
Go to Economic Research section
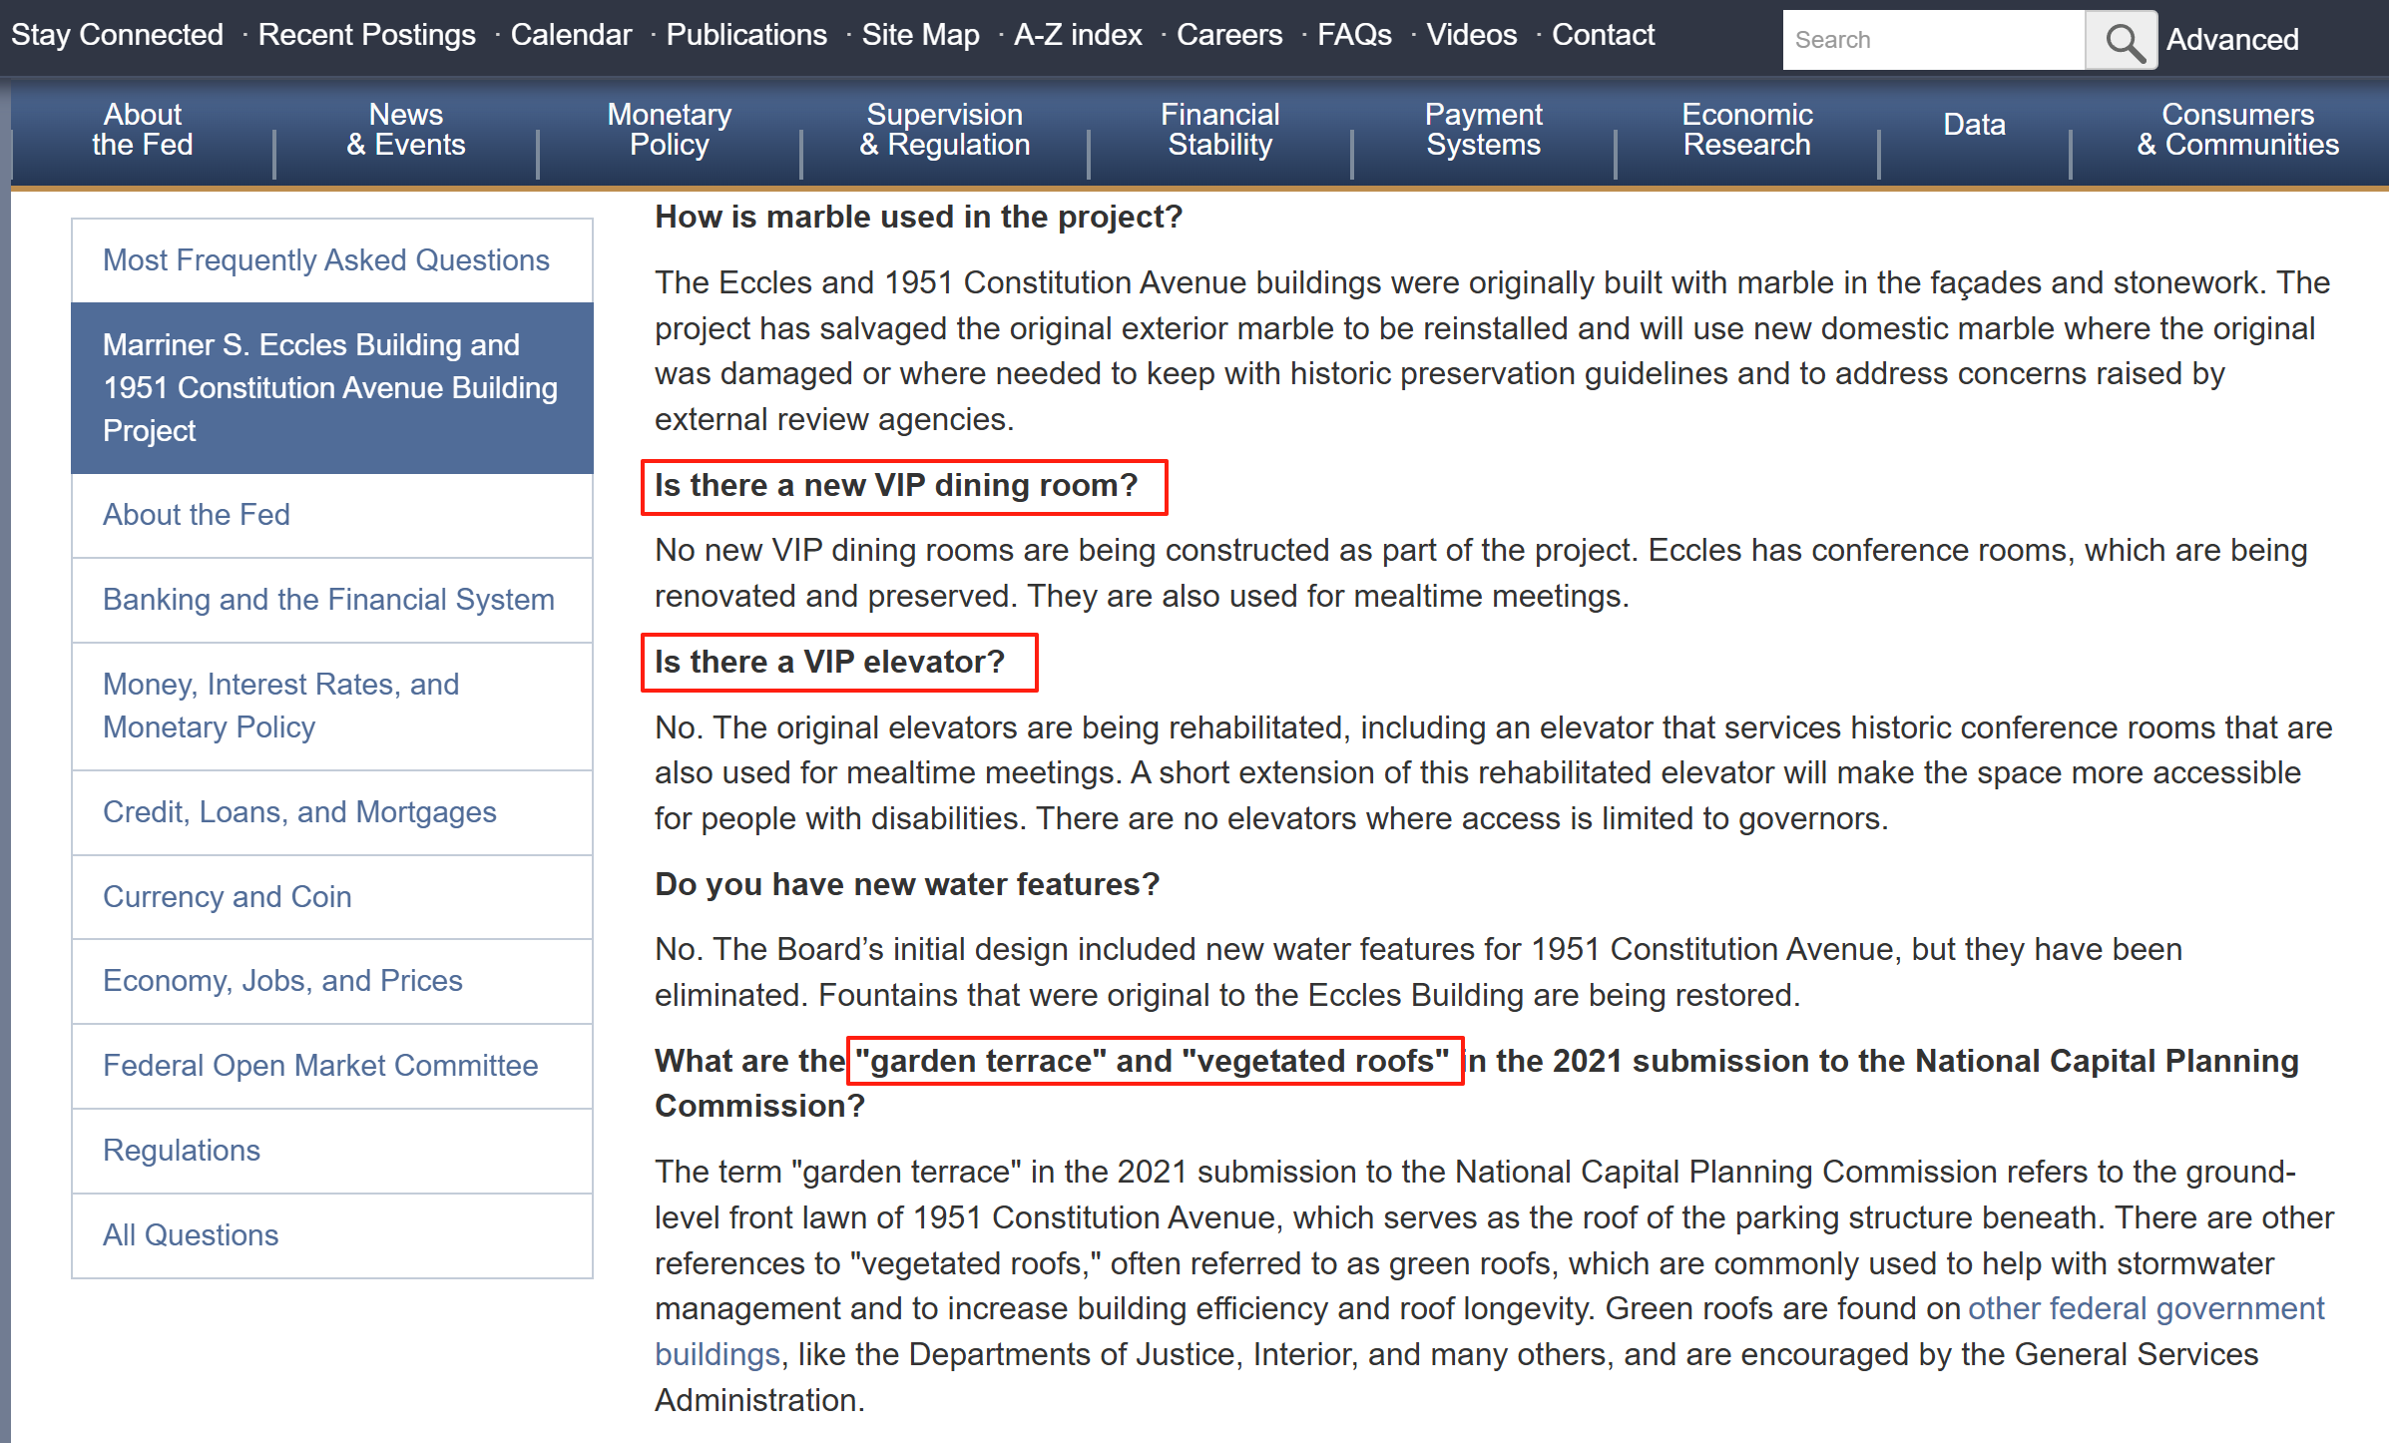tap(1746, 130)
